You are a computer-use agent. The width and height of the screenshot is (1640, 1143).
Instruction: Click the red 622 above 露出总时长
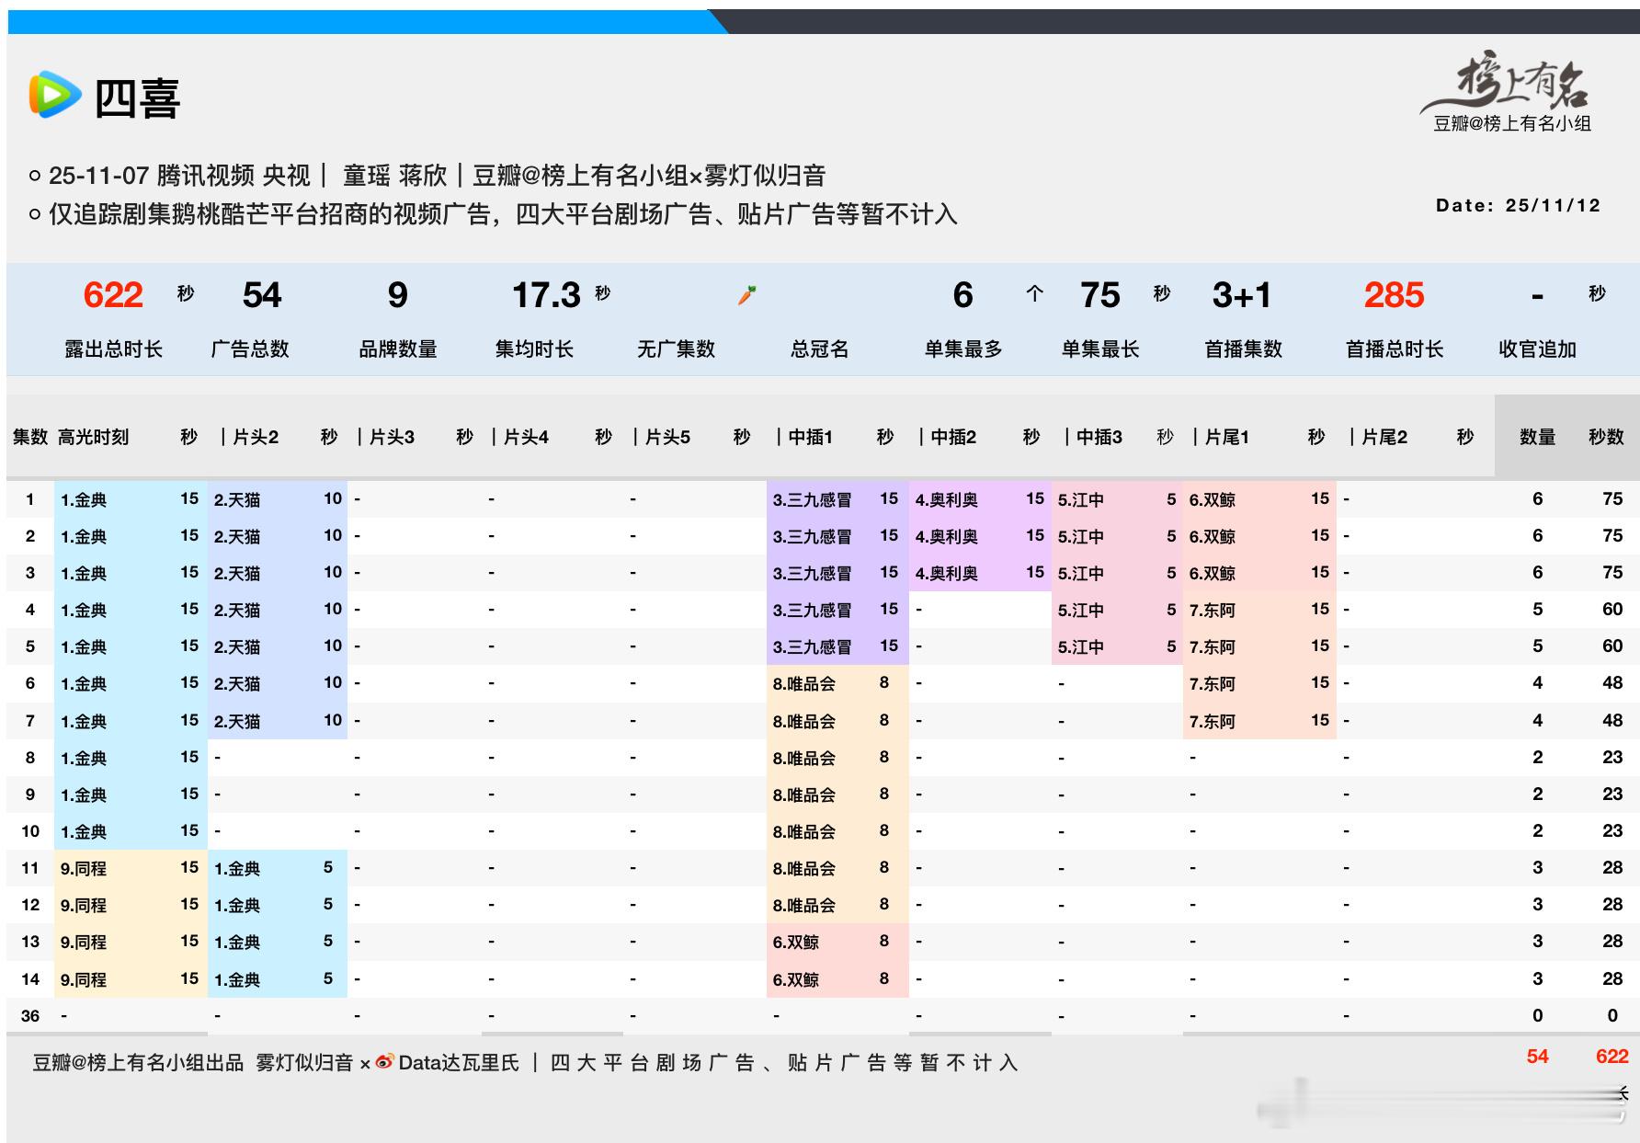[x=113, y=295]
